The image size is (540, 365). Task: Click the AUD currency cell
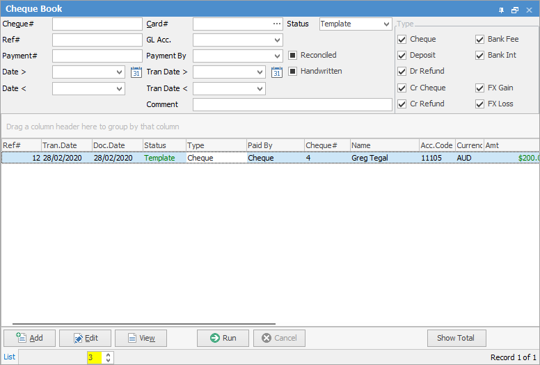(470, 158)
